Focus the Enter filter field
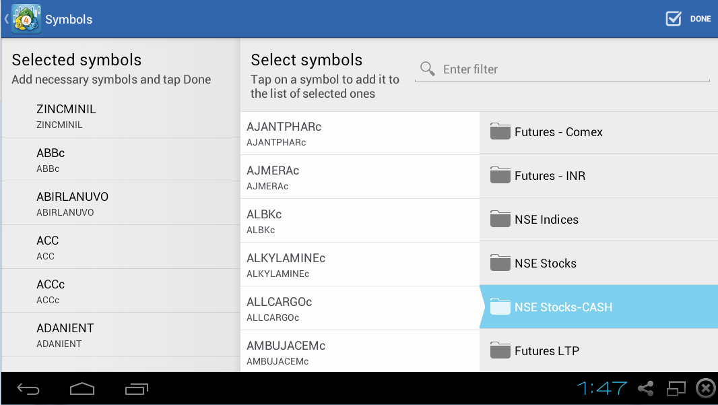 tap(562, 69)
